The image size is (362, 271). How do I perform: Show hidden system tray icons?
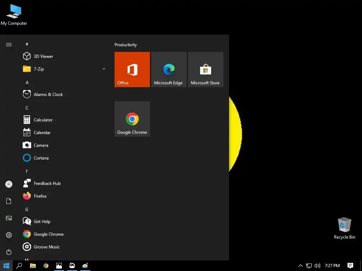[x=300, y=266]
